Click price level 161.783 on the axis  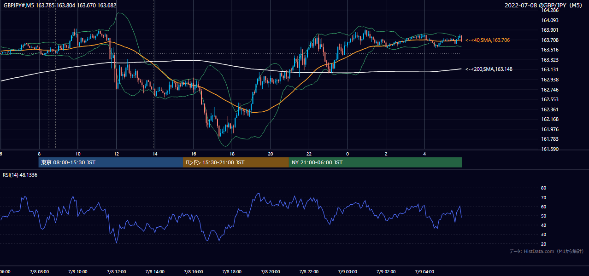tap(549, 139)
